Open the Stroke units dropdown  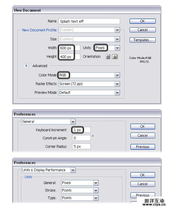[96, 190]
